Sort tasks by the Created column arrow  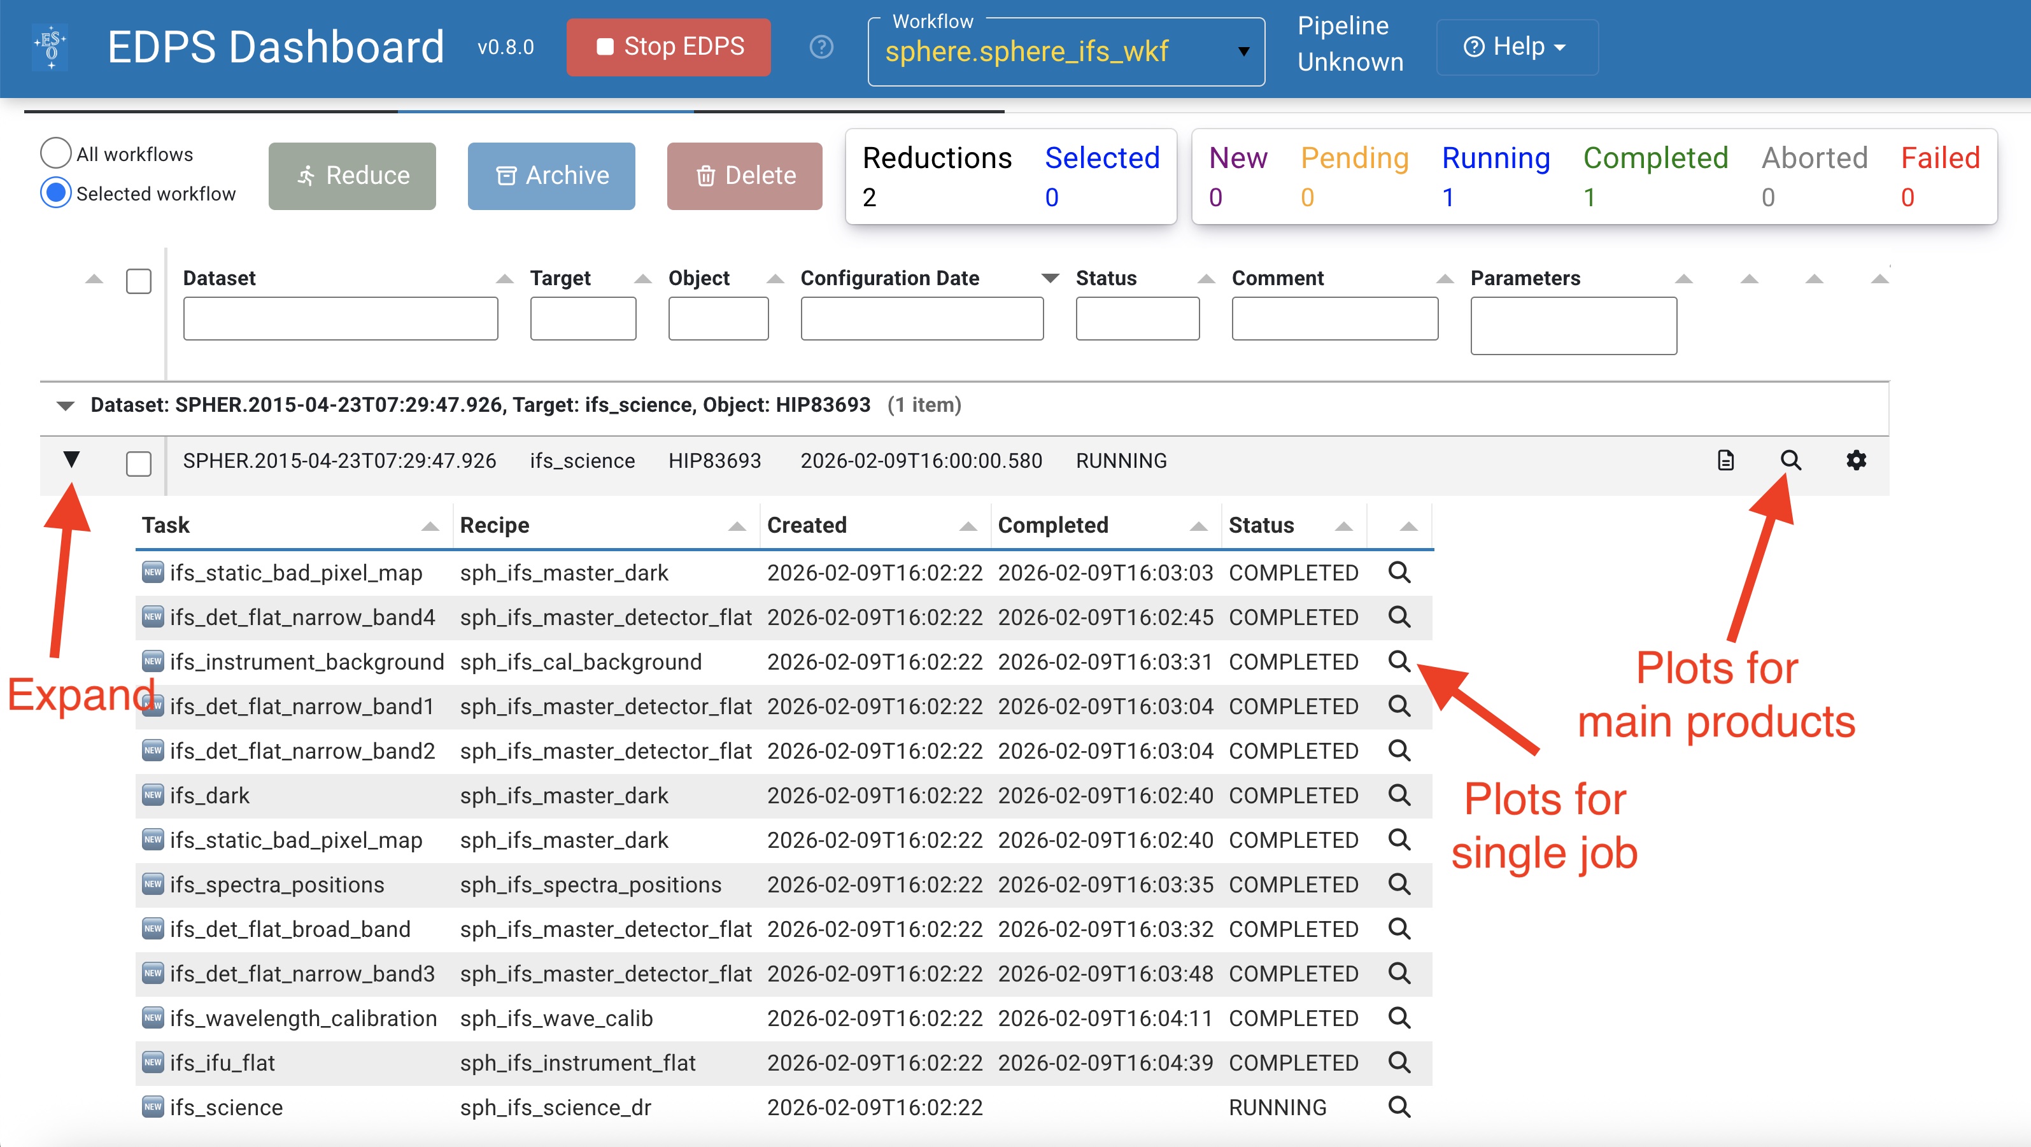(968, 526)
